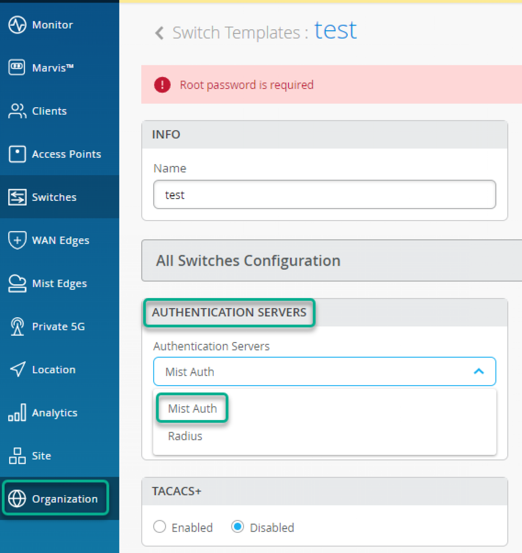Open the Organization menu item

(55, 499)
